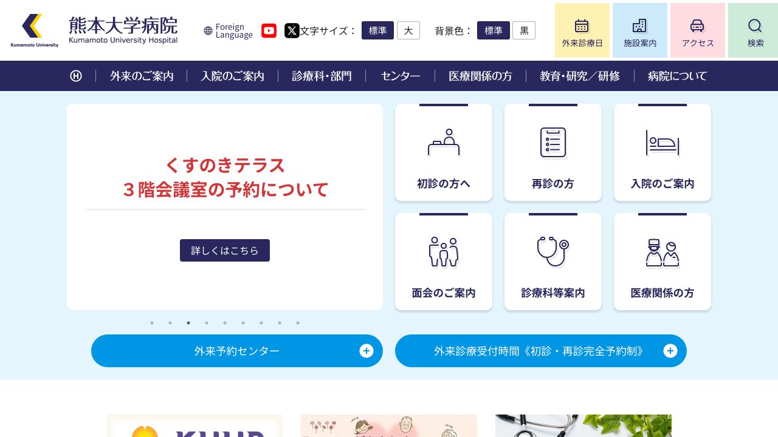Viewport: 778px width, 437px height.
Task: Click the 詳しくはこちら button
Action: click(x=225, y=250)
